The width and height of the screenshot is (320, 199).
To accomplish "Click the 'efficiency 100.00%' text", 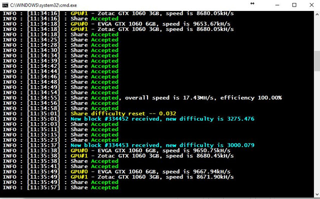I will 251,98.
